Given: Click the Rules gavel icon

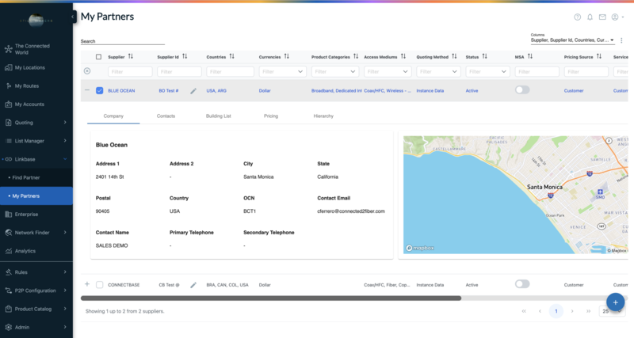Looking at the screenshot, I should [8, 272].
